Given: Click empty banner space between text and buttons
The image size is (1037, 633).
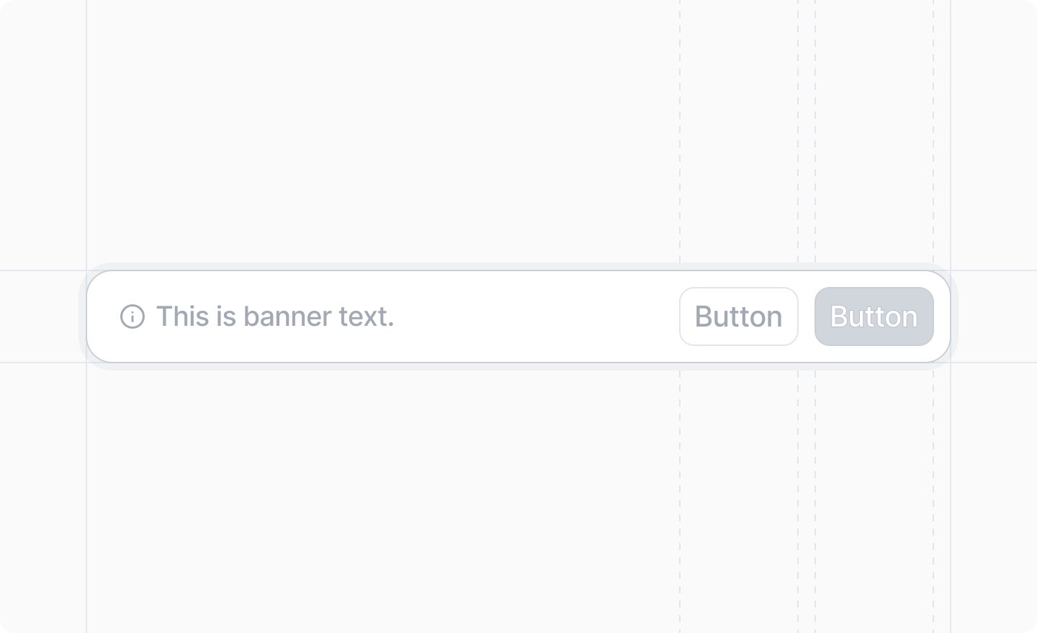Looking at the screenshot, I should 537,316.
